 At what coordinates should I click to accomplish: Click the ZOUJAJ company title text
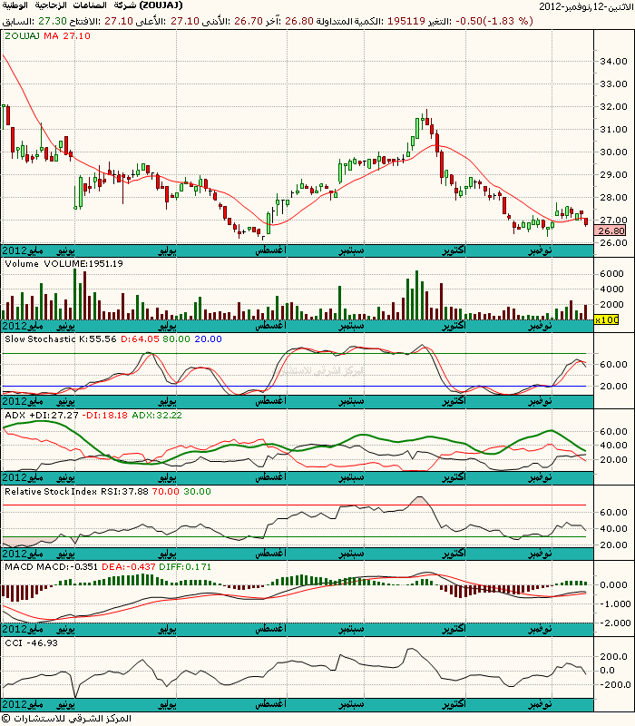93,5
